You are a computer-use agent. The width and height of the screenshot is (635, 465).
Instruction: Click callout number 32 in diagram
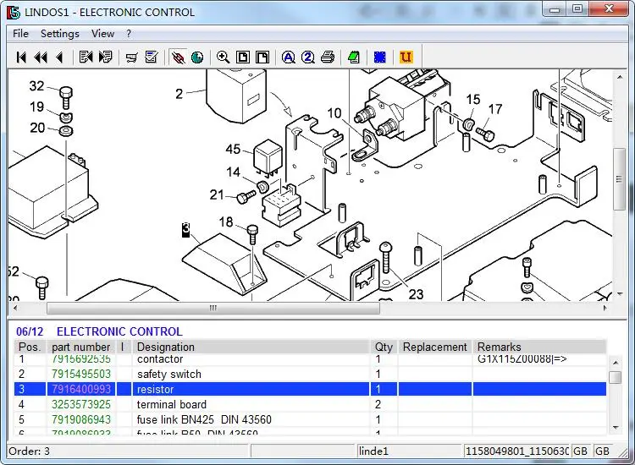[x=36, y=85]
